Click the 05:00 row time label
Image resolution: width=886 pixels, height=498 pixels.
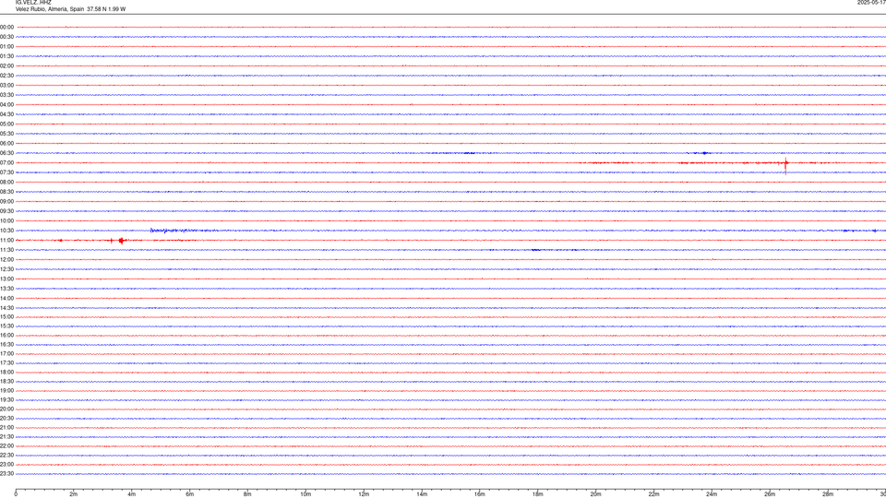pos(7,124)
